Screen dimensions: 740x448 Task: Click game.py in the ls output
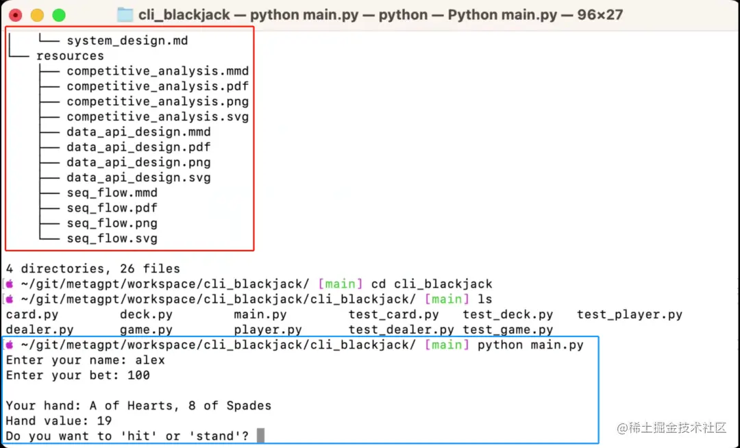click(x=147, y=329)
